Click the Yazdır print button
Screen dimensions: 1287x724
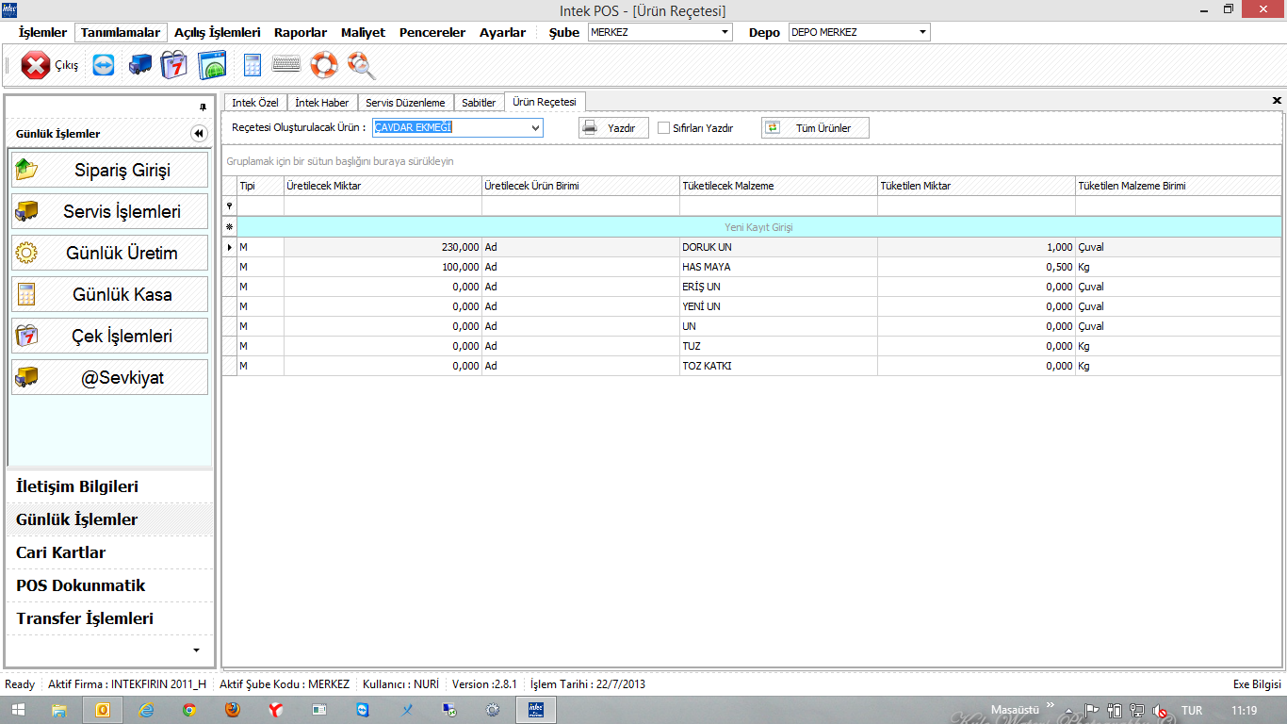click(613, 128)
